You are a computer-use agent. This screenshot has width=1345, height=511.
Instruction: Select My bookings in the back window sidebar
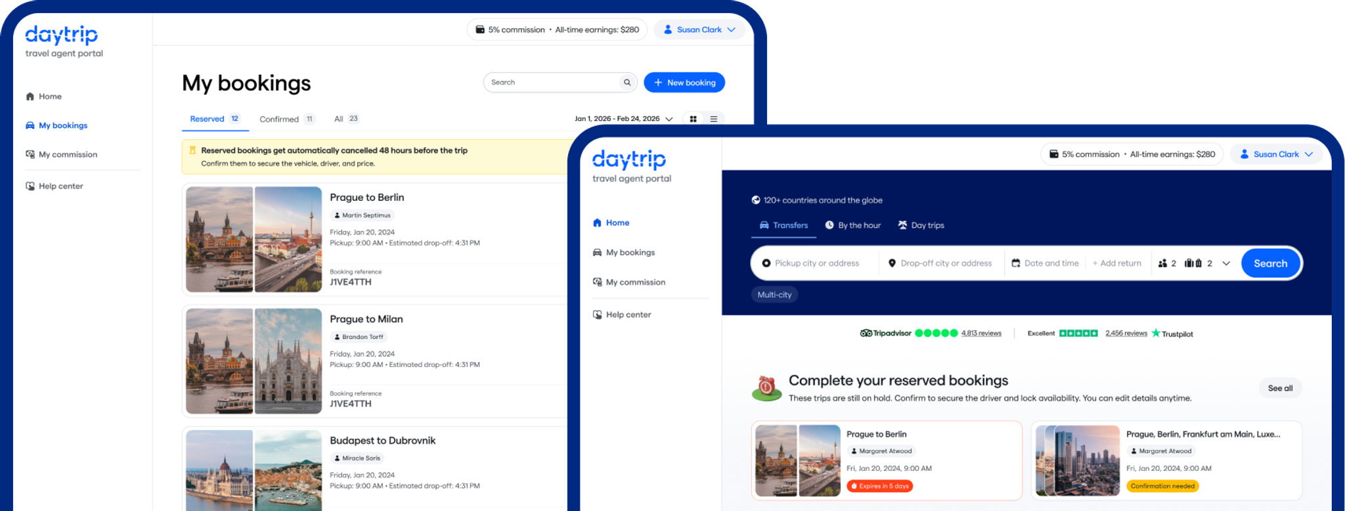point(56,125)
